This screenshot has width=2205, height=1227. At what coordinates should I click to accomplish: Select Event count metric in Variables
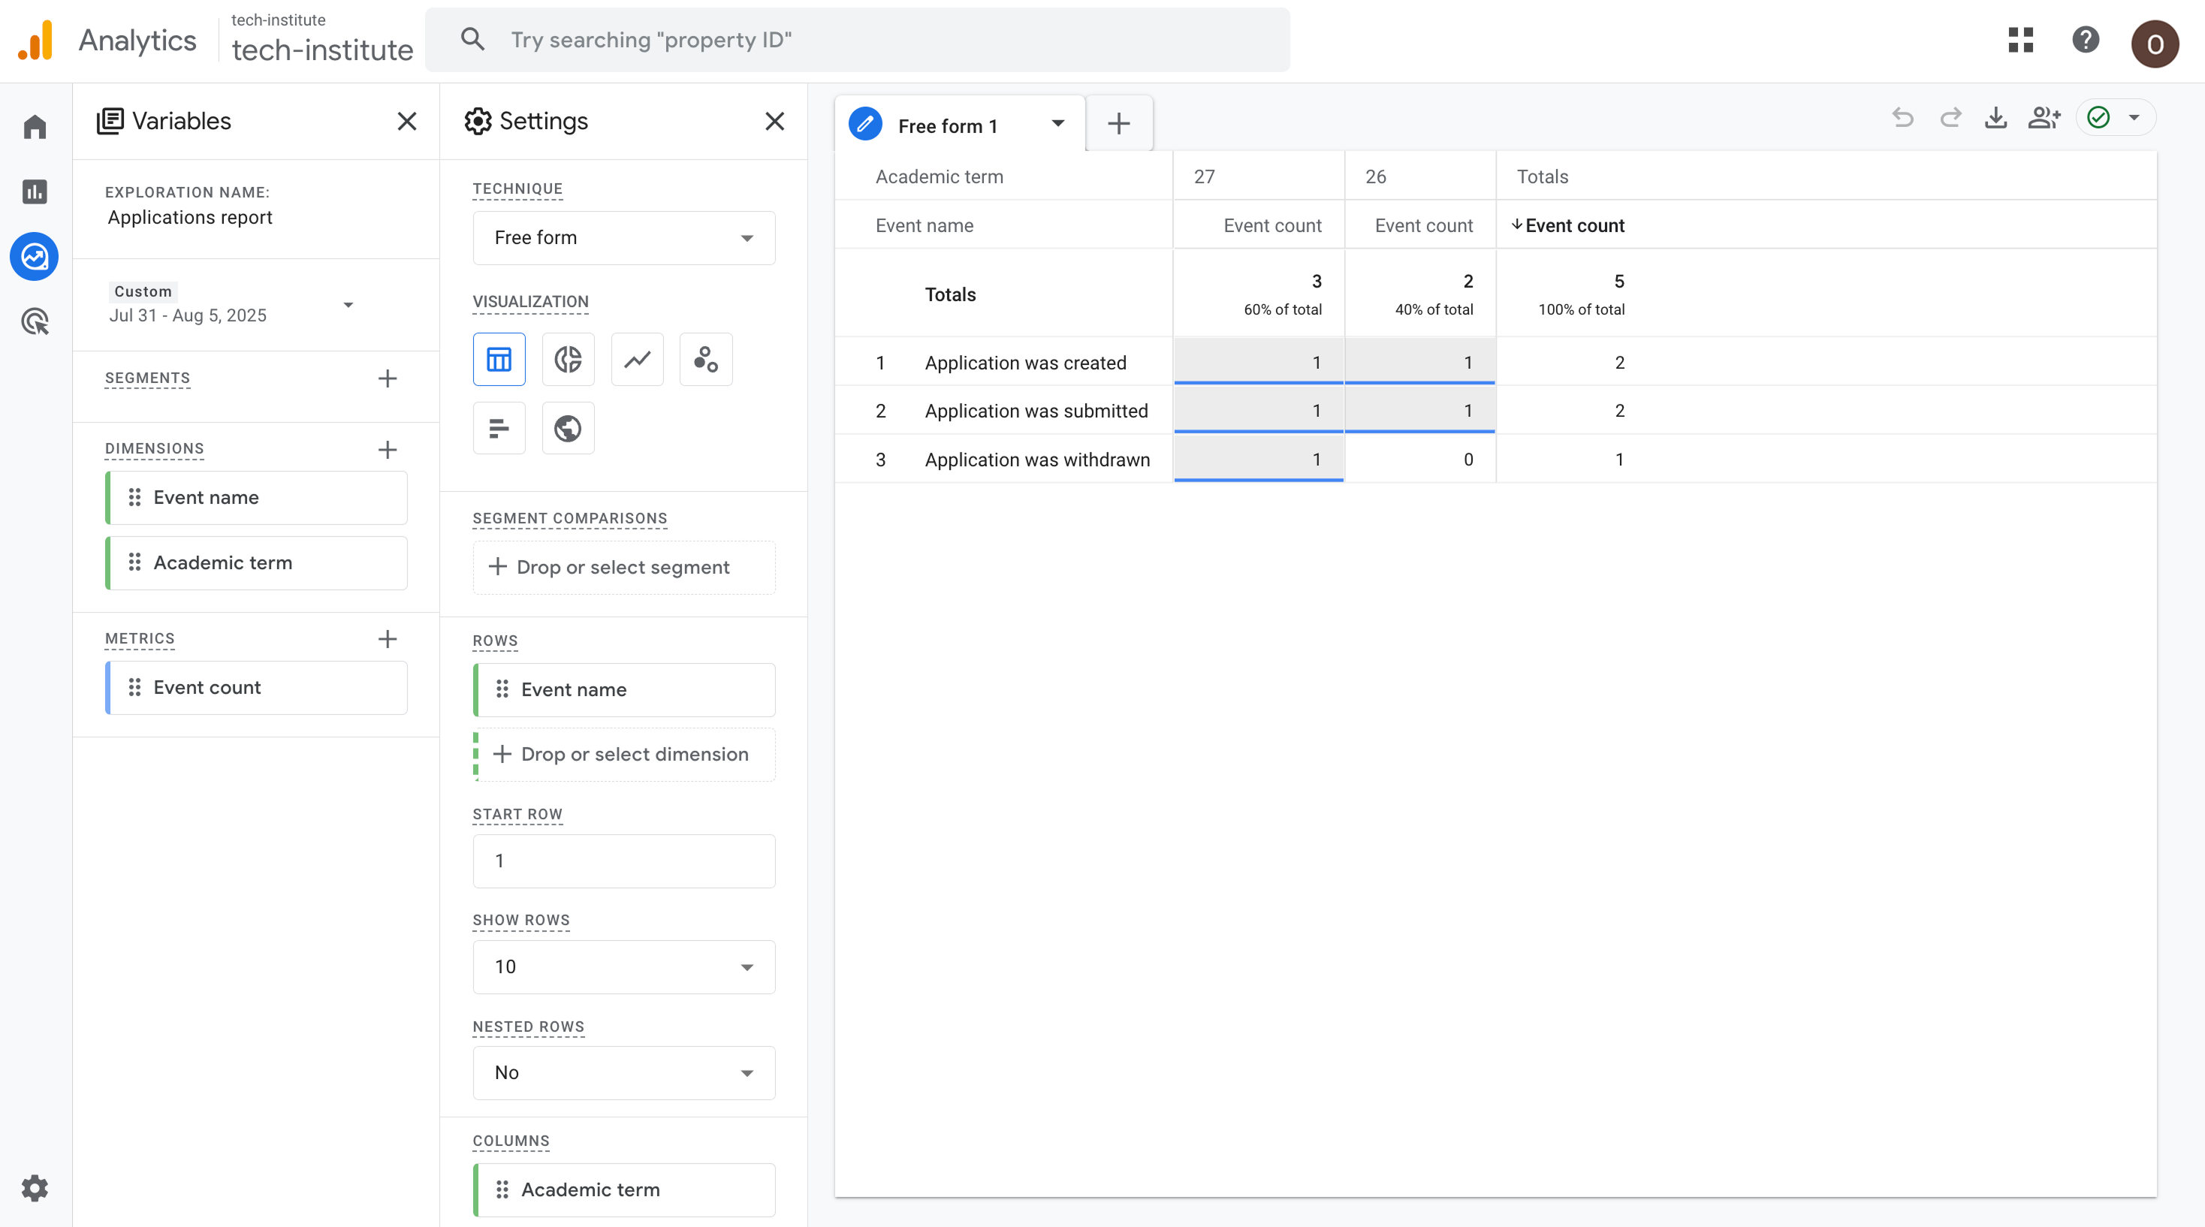(x=257, y=688)
